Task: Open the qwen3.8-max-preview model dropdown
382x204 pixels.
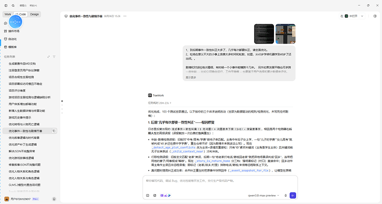Action: 264,195
